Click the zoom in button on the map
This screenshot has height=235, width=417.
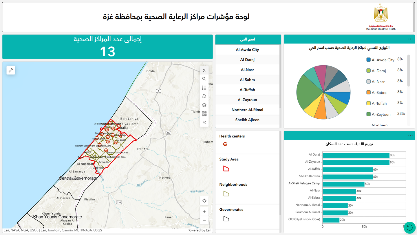204,211
